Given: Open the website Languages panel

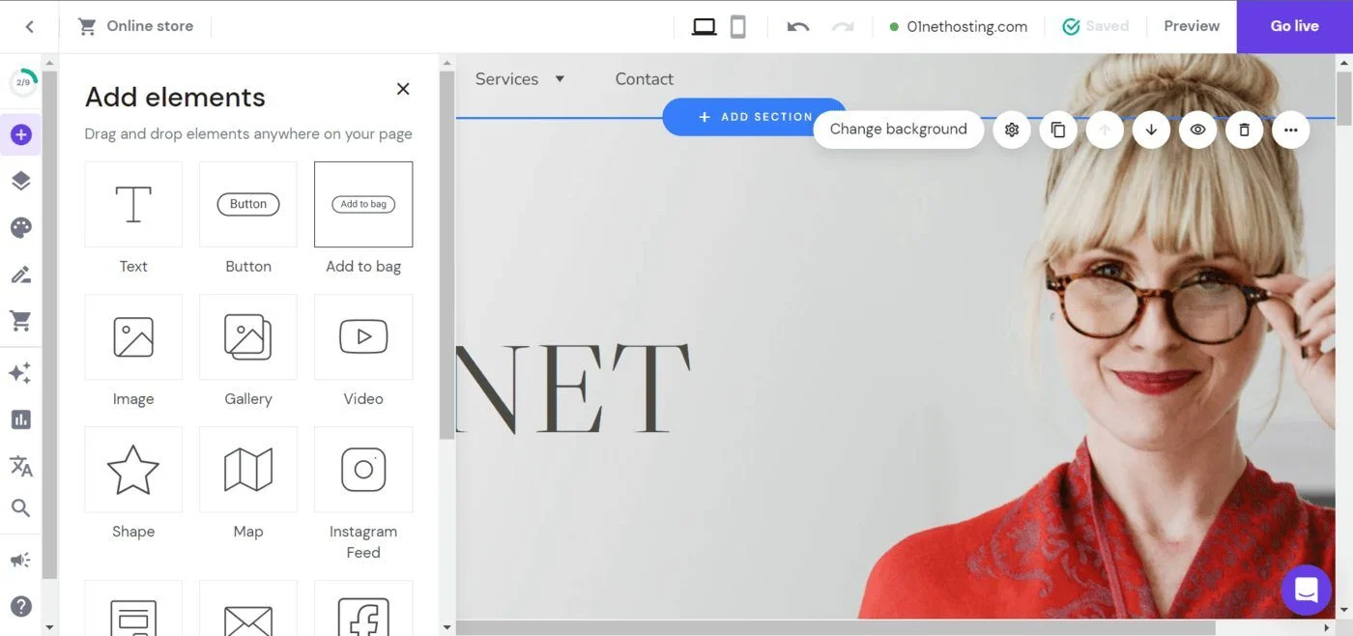Looking at the screenshot, I should point(21,466).
